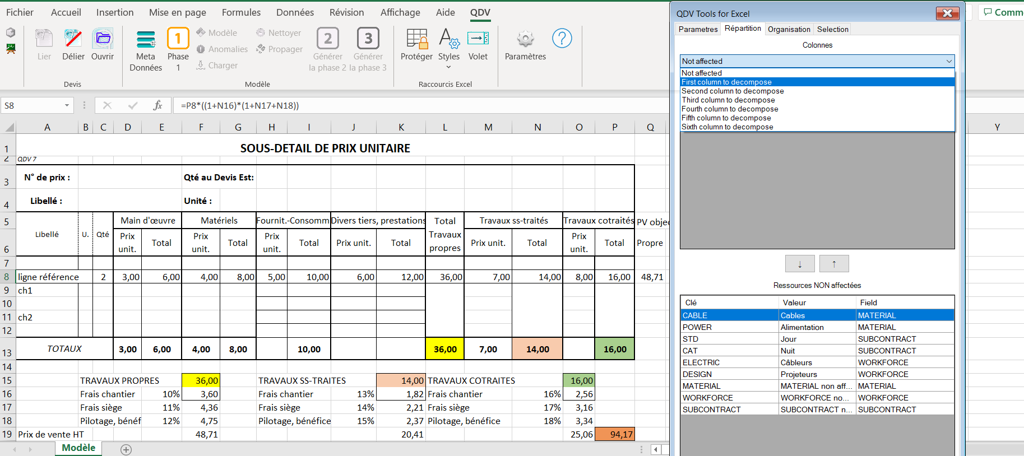Screen dimensions: 1024x456
Task: Open the Comm comments button
Action: tap(1003, 12)
